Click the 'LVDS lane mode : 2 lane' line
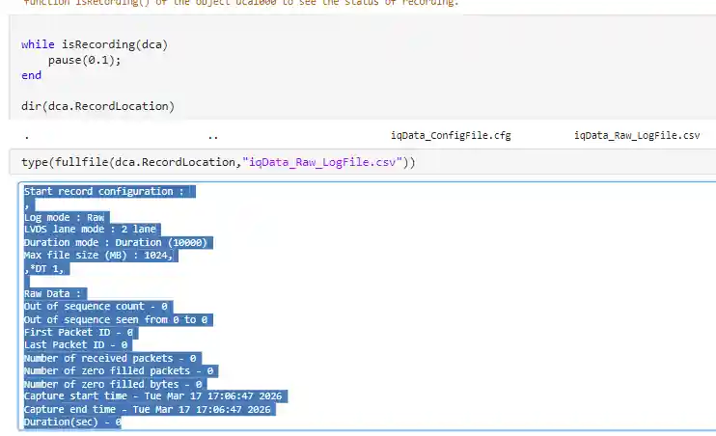 click(x=92, y=230)
